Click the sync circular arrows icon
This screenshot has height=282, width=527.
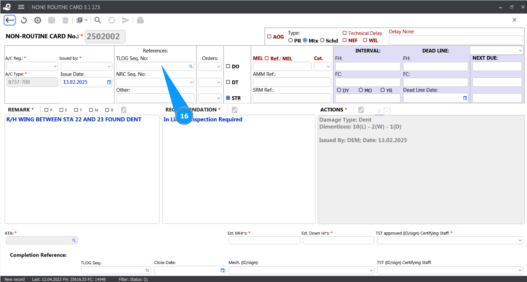click(112, 20)
